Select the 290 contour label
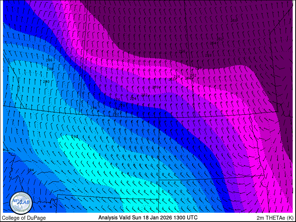This screenshot has width=296, height=222. pos(46,82)
